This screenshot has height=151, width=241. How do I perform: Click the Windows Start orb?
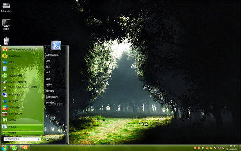(x=4, y=148)
